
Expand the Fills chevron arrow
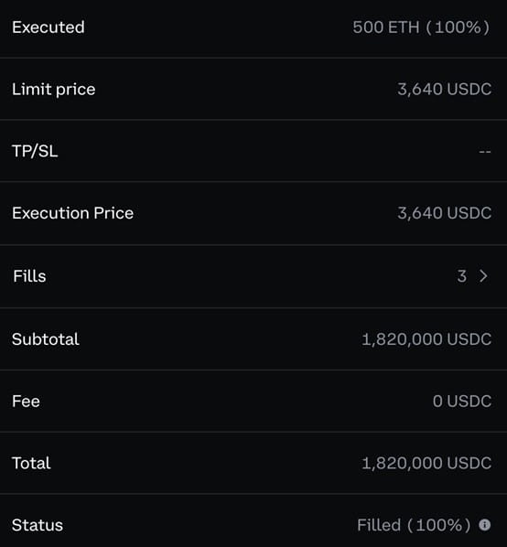click(483, 276)
